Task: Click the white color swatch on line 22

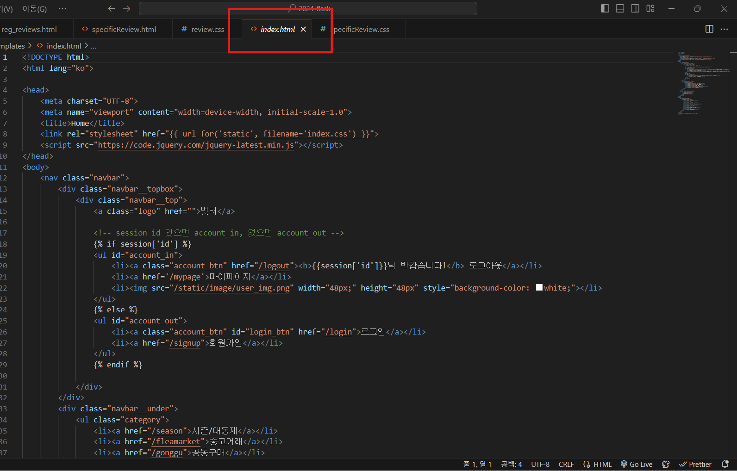Action: point(539,287)
